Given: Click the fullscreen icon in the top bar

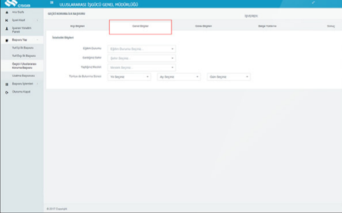Looking at the screenshot, I should click(x=314, y=4).
